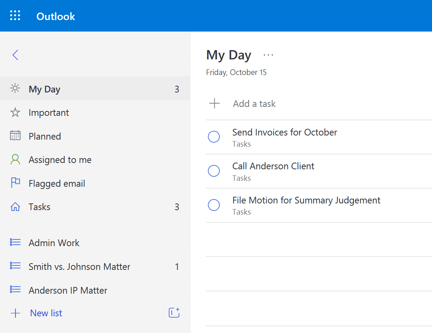Click Tasks count badge 3 in sidebar
The width and height of the screenshot is (432, 333).
point(177,207)
